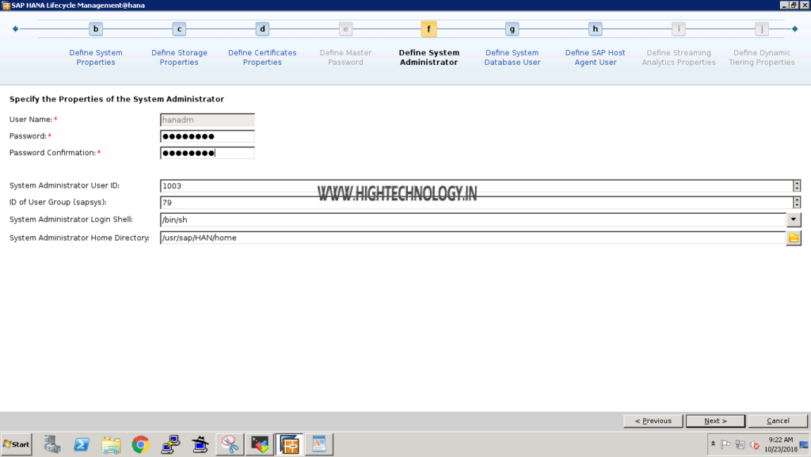The image size is (811, 457).
Task: Open the network tray icon
Action: [x=741, y=444]
